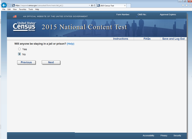Select the Yes radio button
The image size is (192, 139).
pos(19,49)
